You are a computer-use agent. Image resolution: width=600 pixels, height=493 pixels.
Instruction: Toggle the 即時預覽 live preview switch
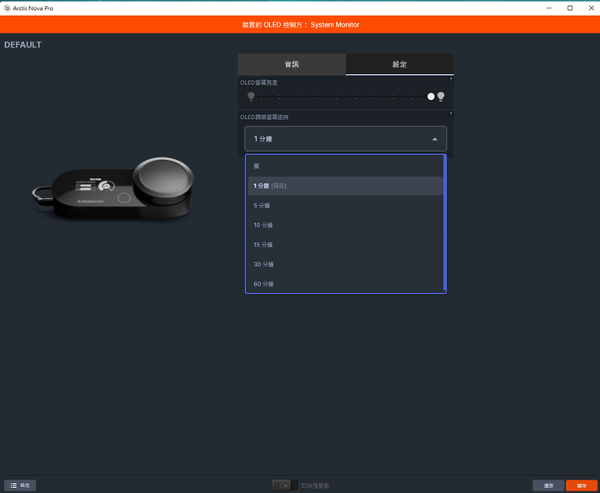tap(285, 486)
